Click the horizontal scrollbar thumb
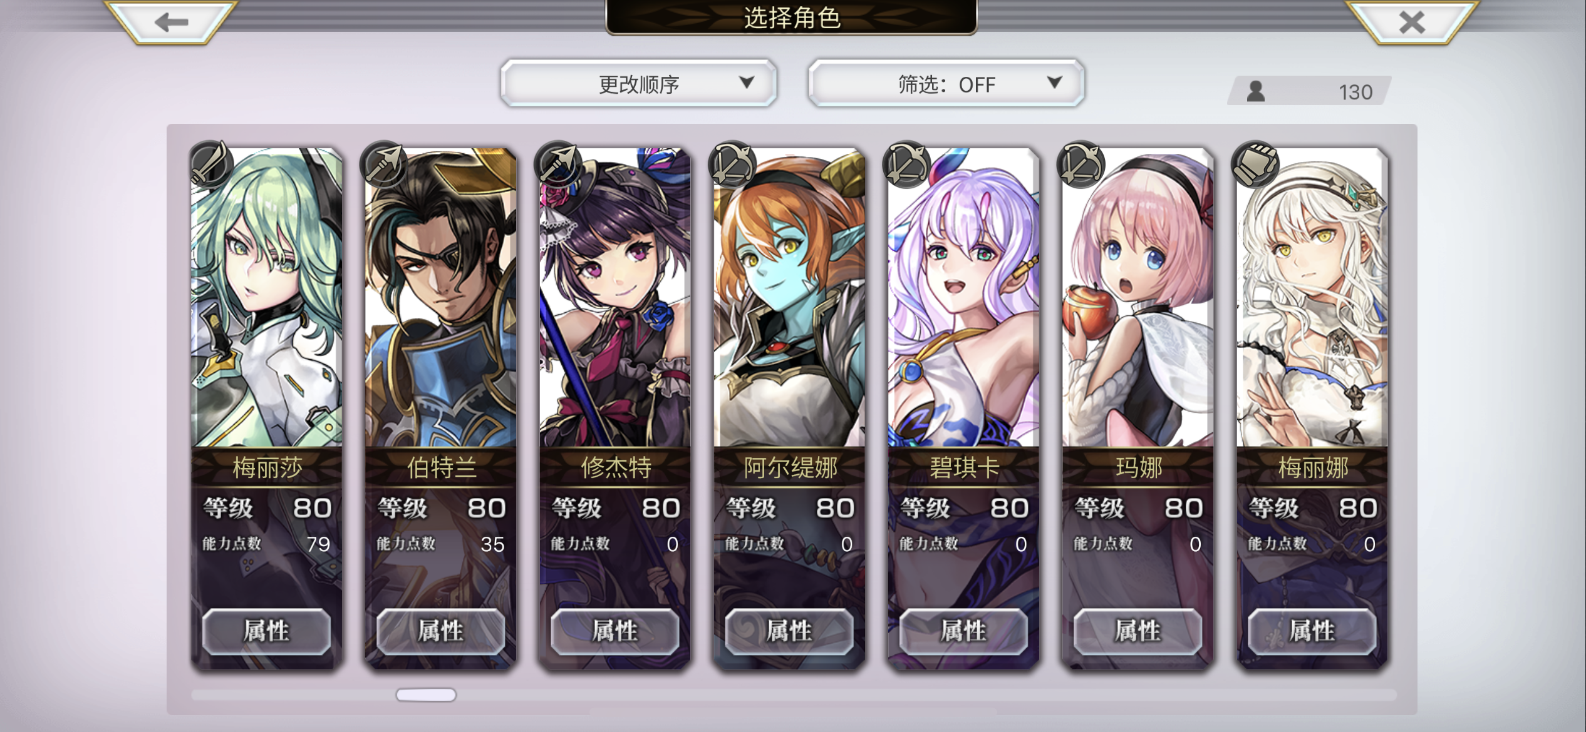This screenshot has height=732, width=1586. click(x=426, y=694)
